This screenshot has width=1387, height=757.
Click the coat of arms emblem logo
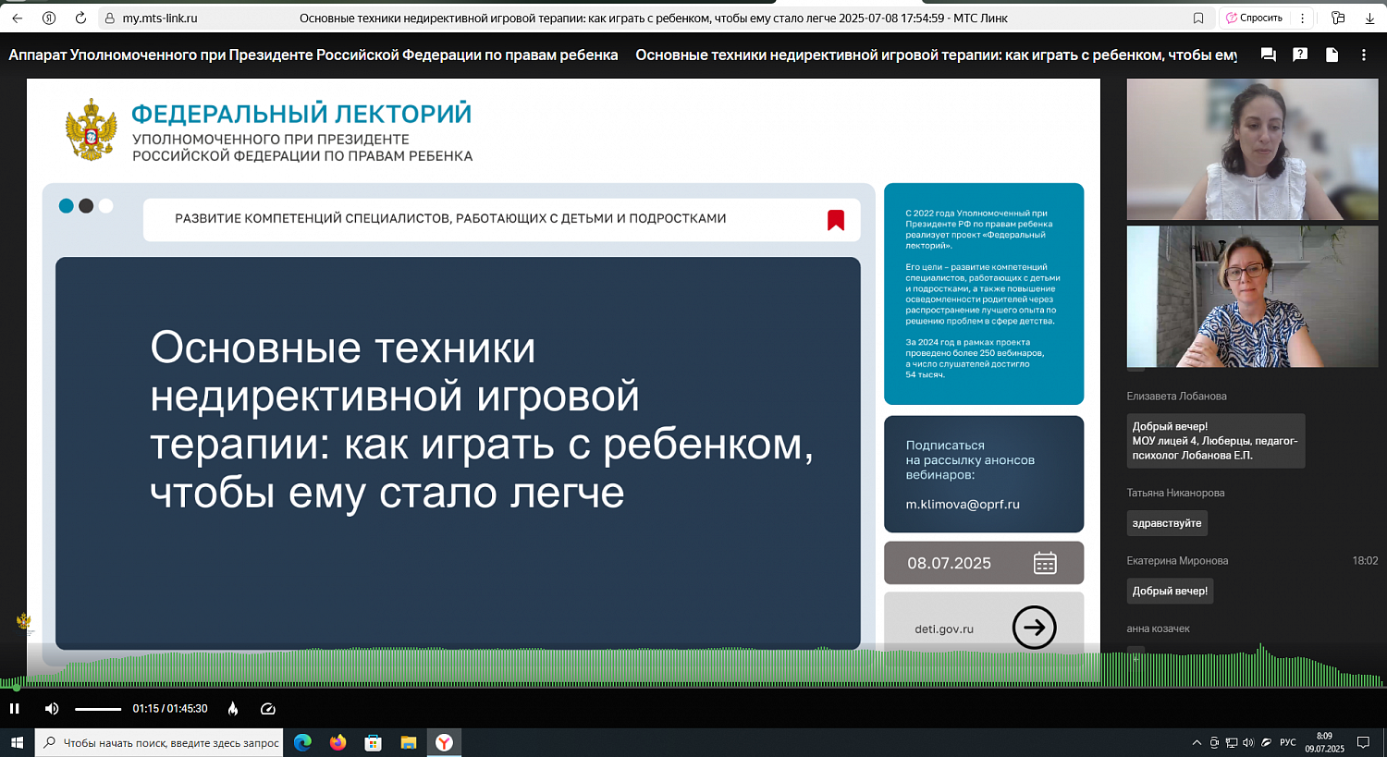[x=92, y=129]
